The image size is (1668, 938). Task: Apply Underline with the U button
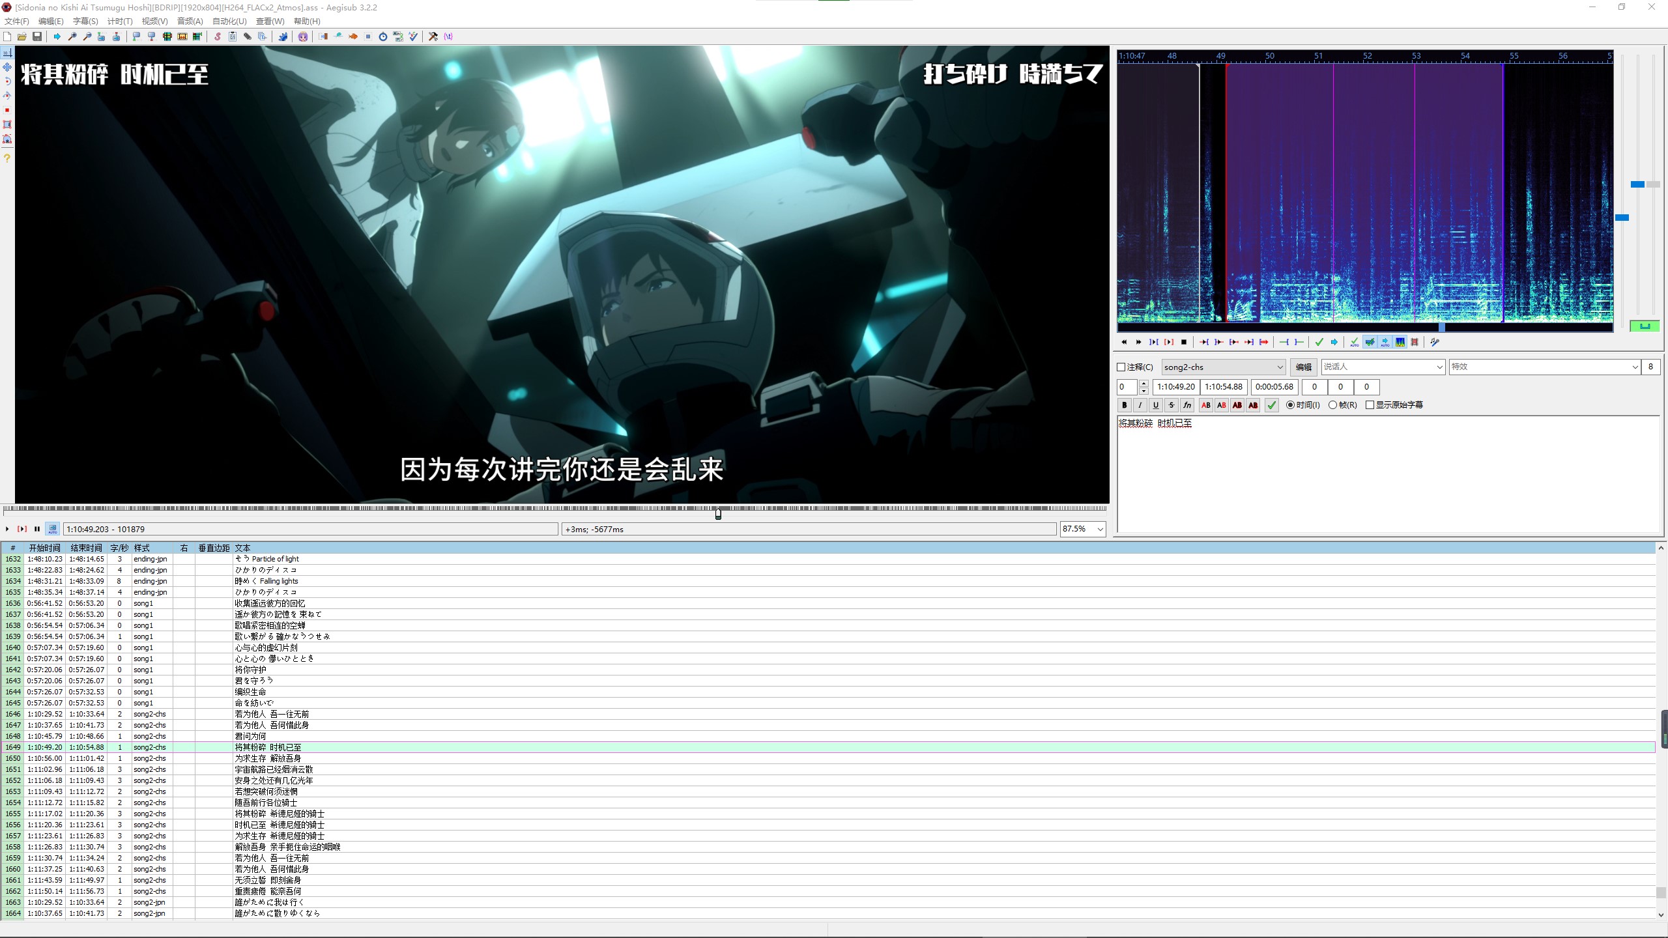click(x=1155, y=405)
